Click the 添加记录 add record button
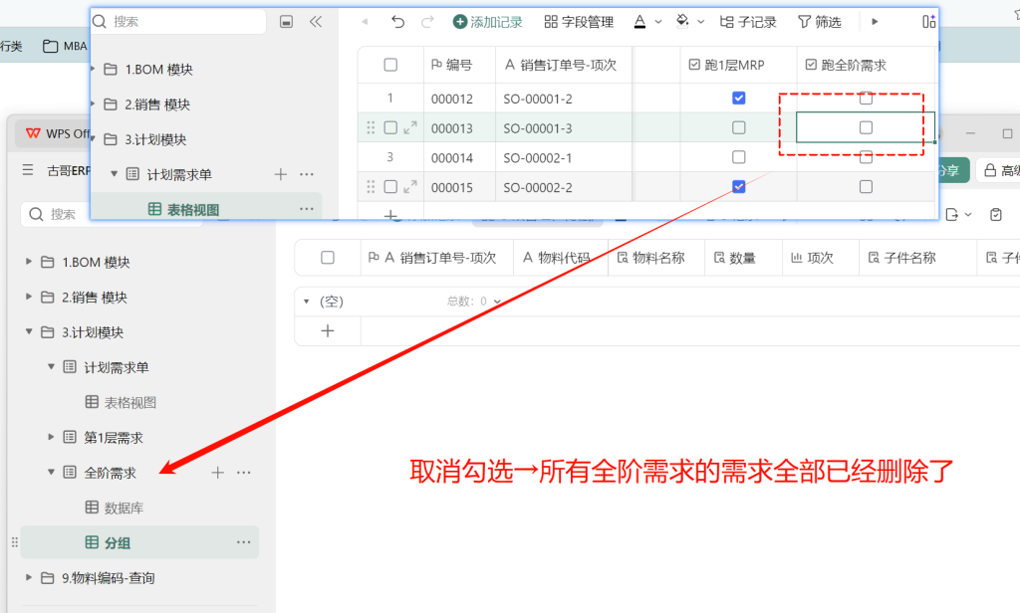Viewport: 1020px width, 613px height. pos(488,22)
